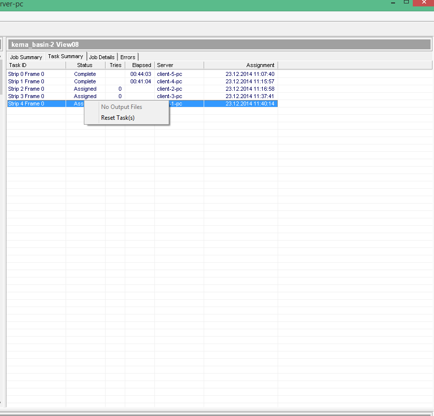Click the Server column header

(x=179, y=65)
